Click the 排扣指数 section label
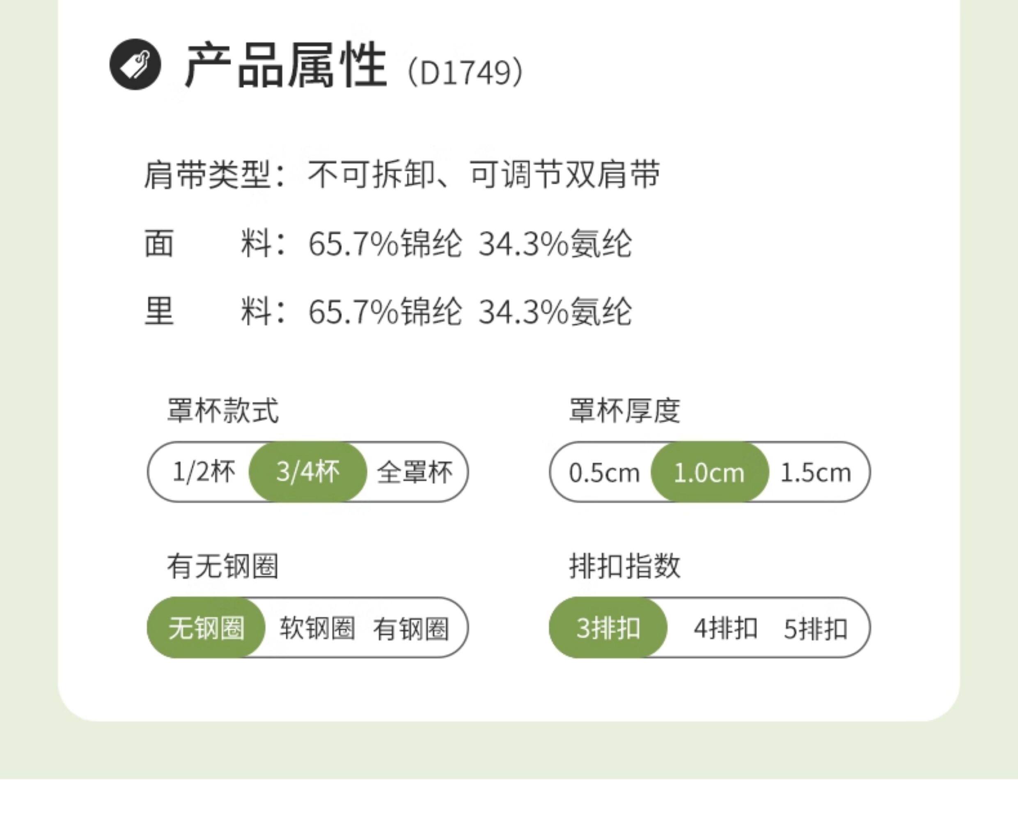This screenshot has width=1018, height=837. 624,565
